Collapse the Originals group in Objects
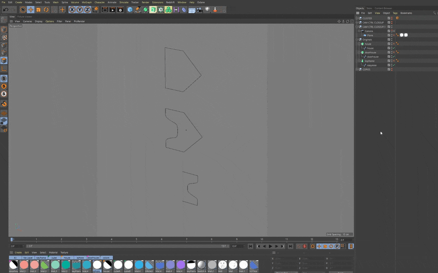Viewport: 438px width, 273px height. tap(357, 40)
